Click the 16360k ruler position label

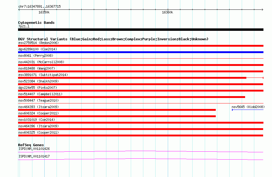click(x=167, y=12)
